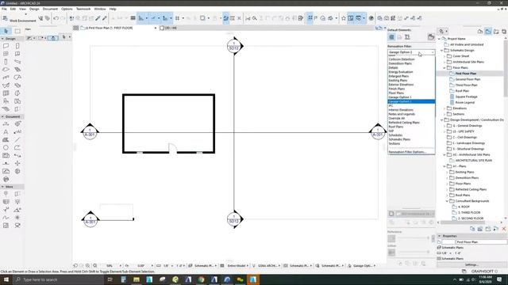Toggle the snap guides button in toolbar
This screenshot has width=508, height=285.
point(153,18)
